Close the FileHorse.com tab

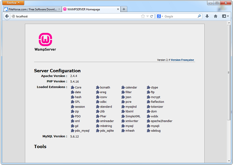pos(59,9)
